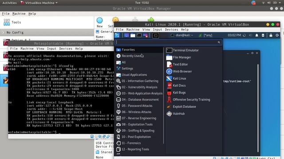Open Machine menu in Kali Linux VM window
Screen dimensions: 284x159
(133, 30)
